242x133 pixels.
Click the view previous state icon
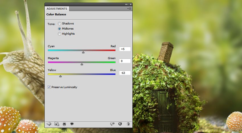(x=112, y=124)
